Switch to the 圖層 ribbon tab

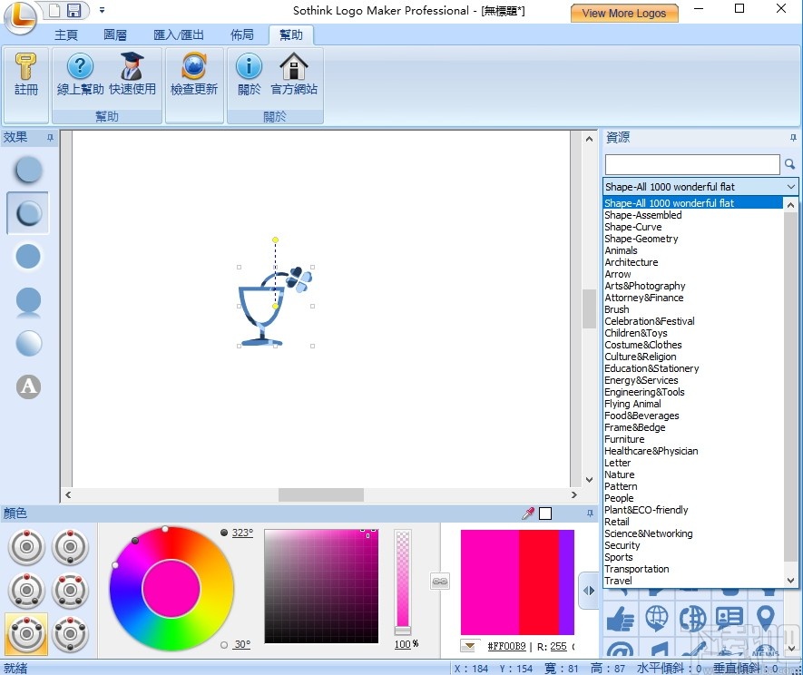click(x=115, y=34)
